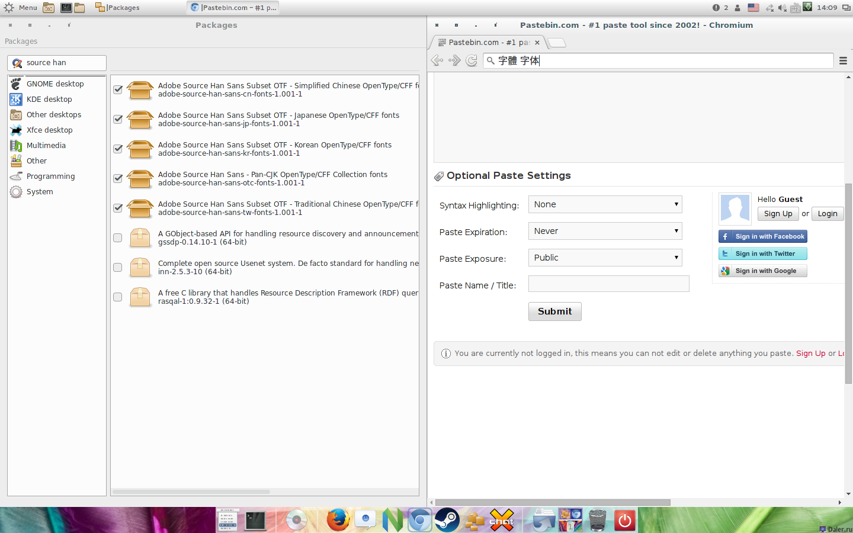Click the Paste Name / Title field
Screen dimensions: 853x533
[609, 284]
